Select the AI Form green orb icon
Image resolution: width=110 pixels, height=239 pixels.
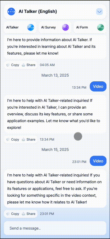pyautogui.click(x=101, y=28)
